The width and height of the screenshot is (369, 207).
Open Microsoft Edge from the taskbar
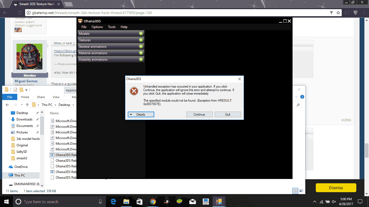coord(113,202)
